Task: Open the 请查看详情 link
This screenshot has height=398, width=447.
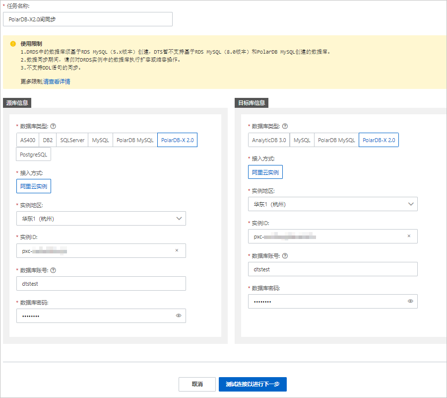Action: (57, 81)
